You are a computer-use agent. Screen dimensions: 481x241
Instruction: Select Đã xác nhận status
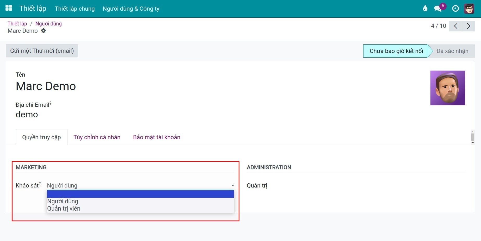tap(452, 51)
